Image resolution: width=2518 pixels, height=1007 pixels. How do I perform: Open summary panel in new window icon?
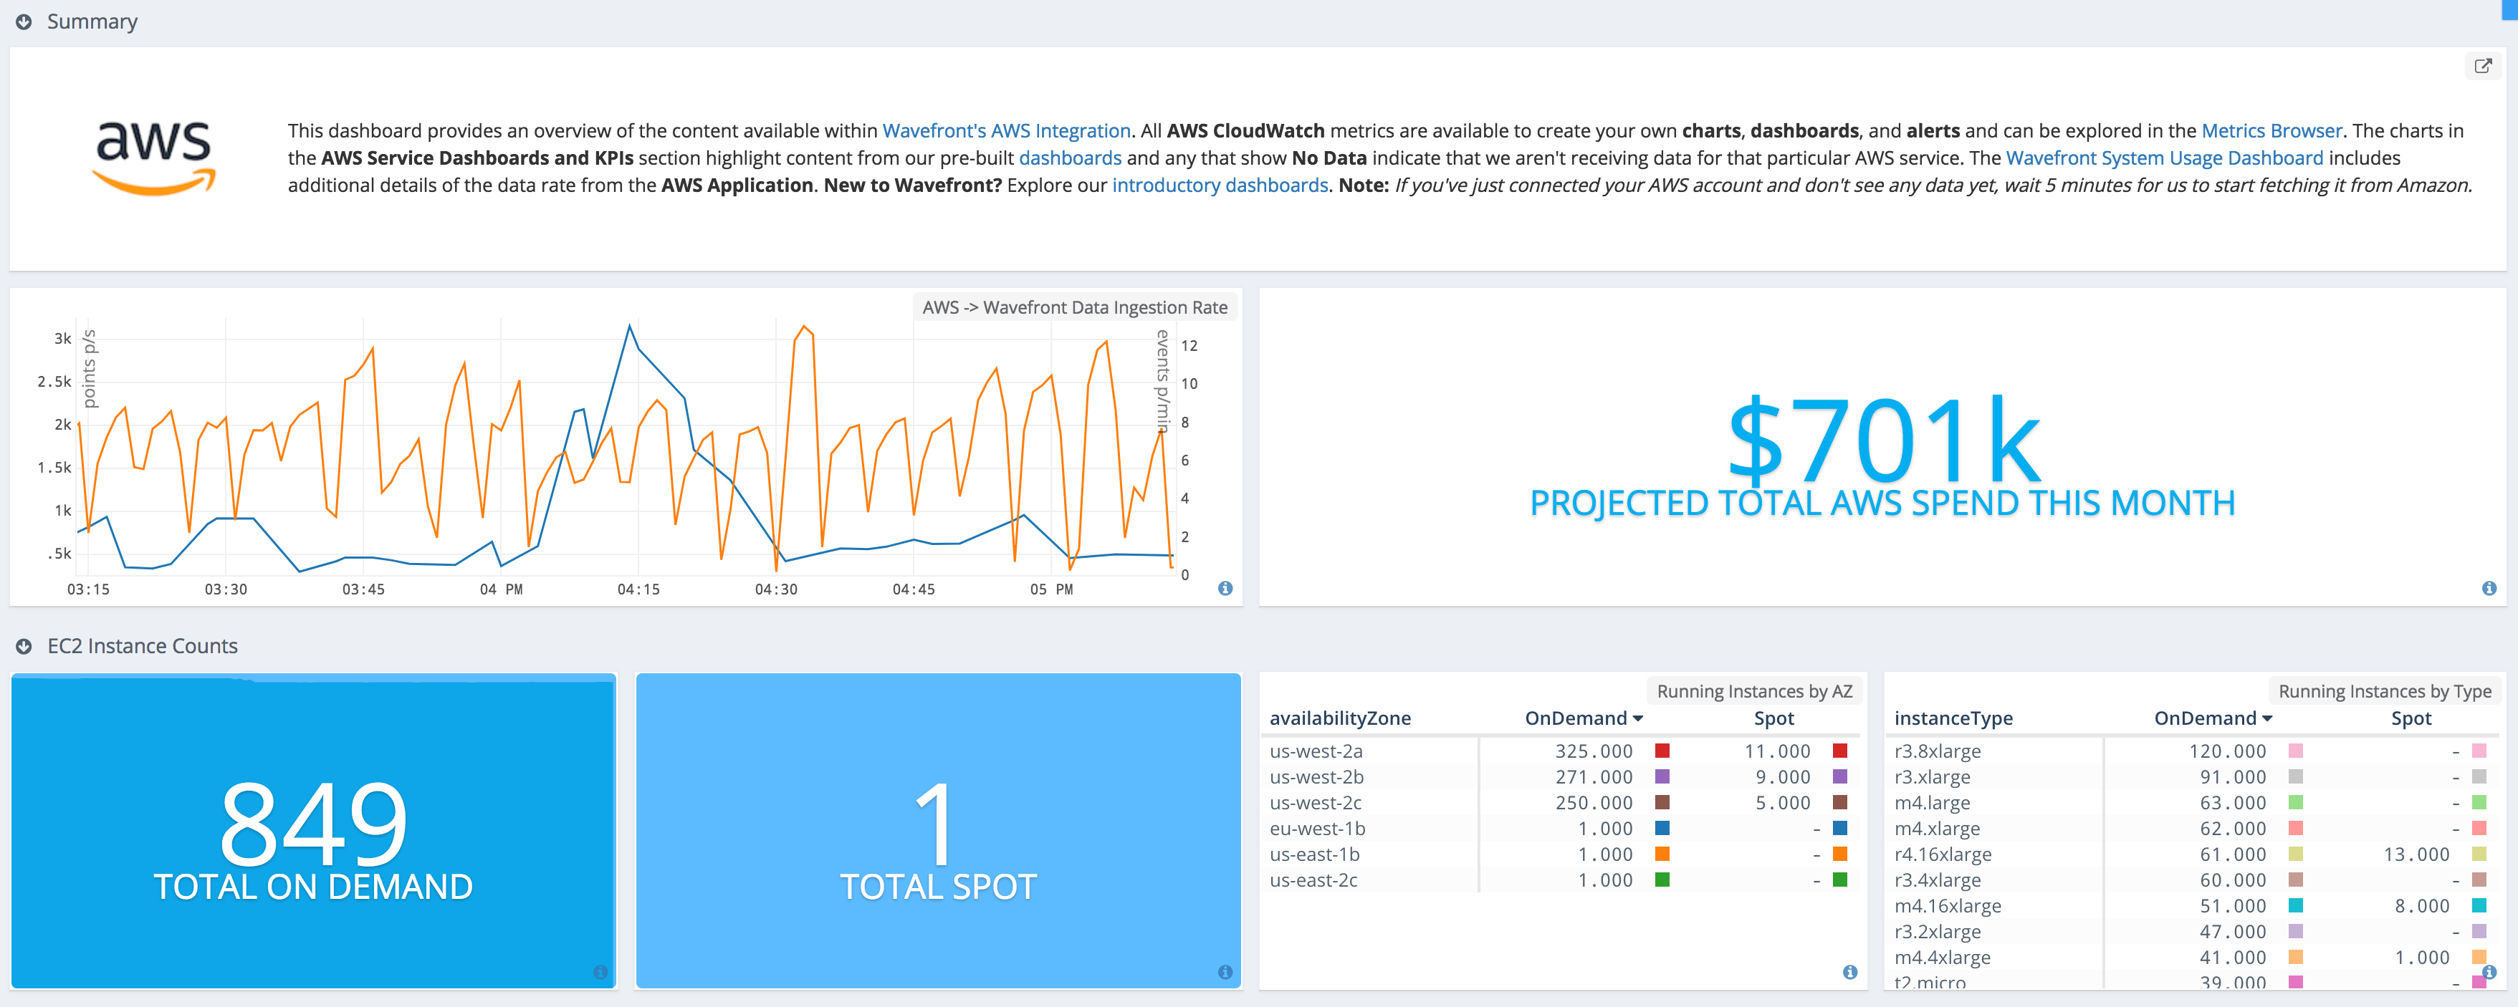[x=2483, y=67]
